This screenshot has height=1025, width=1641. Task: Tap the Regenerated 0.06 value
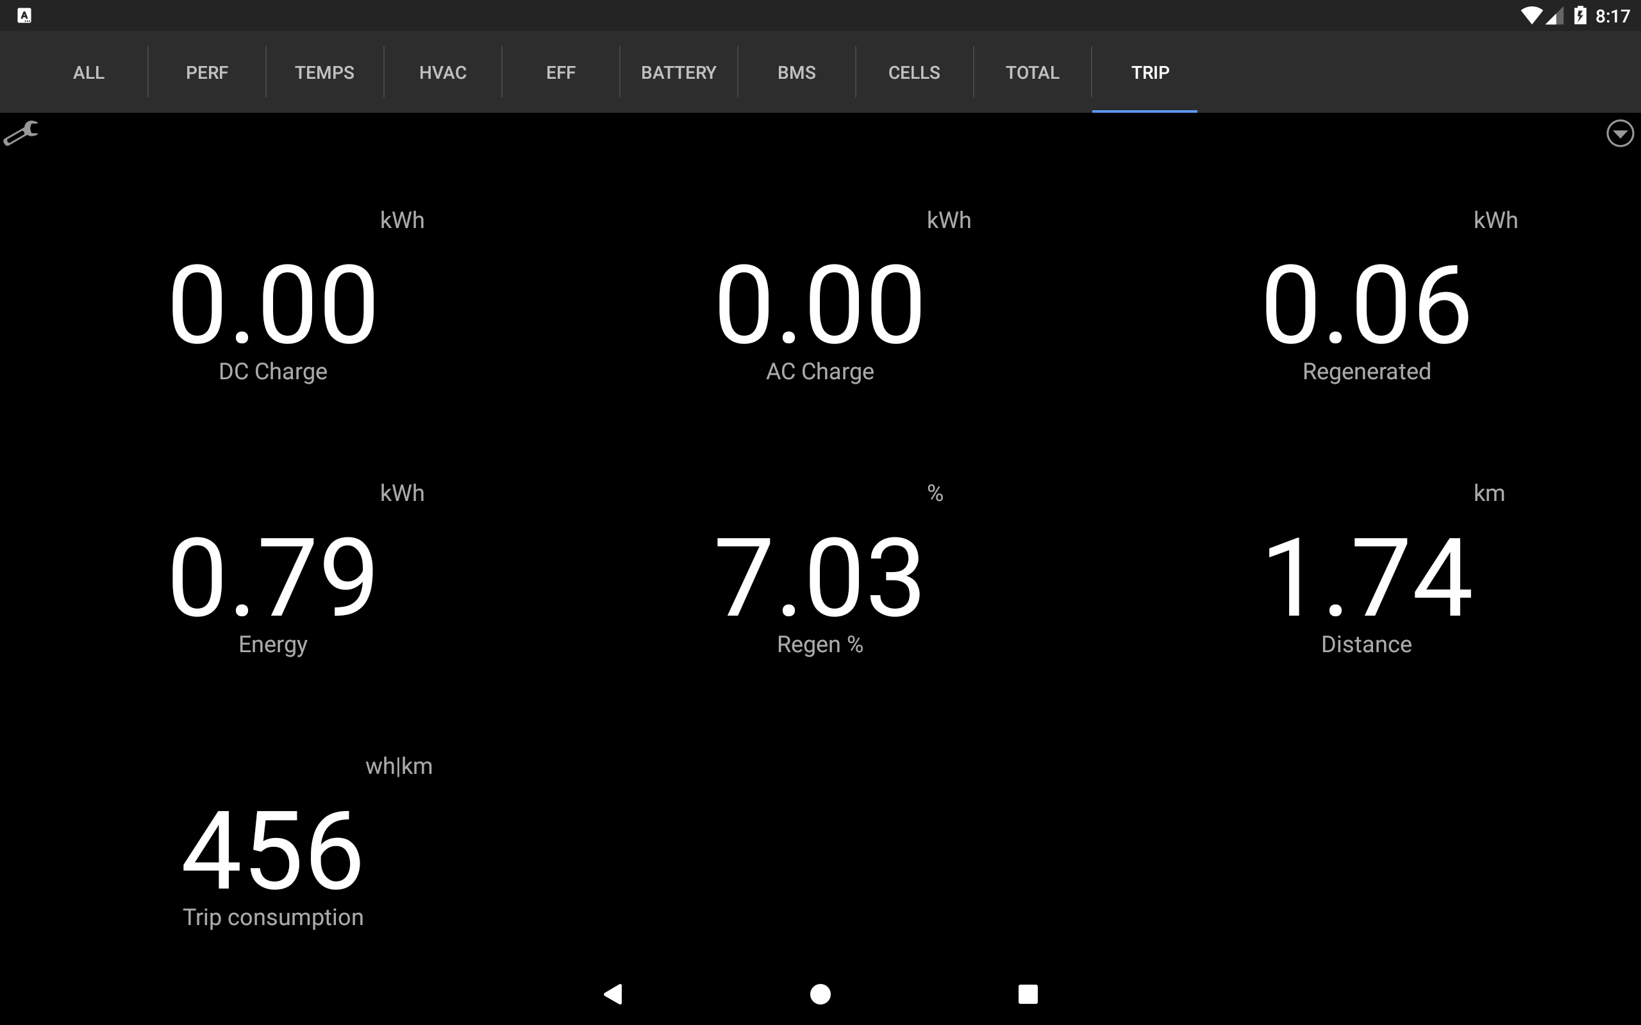pos(1367,304)
